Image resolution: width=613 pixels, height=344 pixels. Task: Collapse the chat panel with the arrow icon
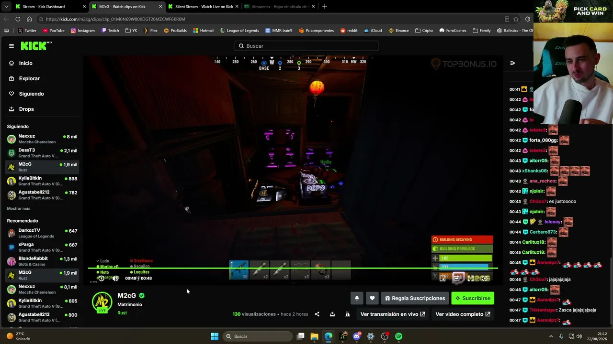(x=512, y=63)
